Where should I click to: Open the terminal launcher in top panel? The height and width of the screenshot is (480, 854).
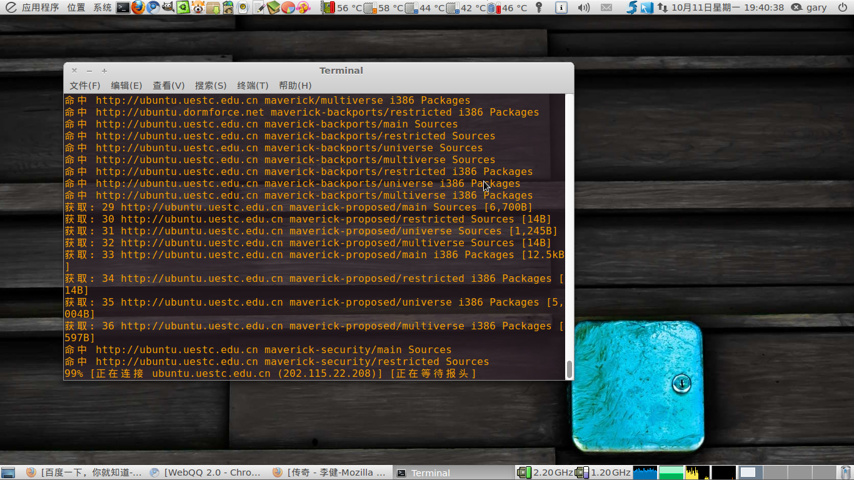pyautogui.click(x=123, y=7)
